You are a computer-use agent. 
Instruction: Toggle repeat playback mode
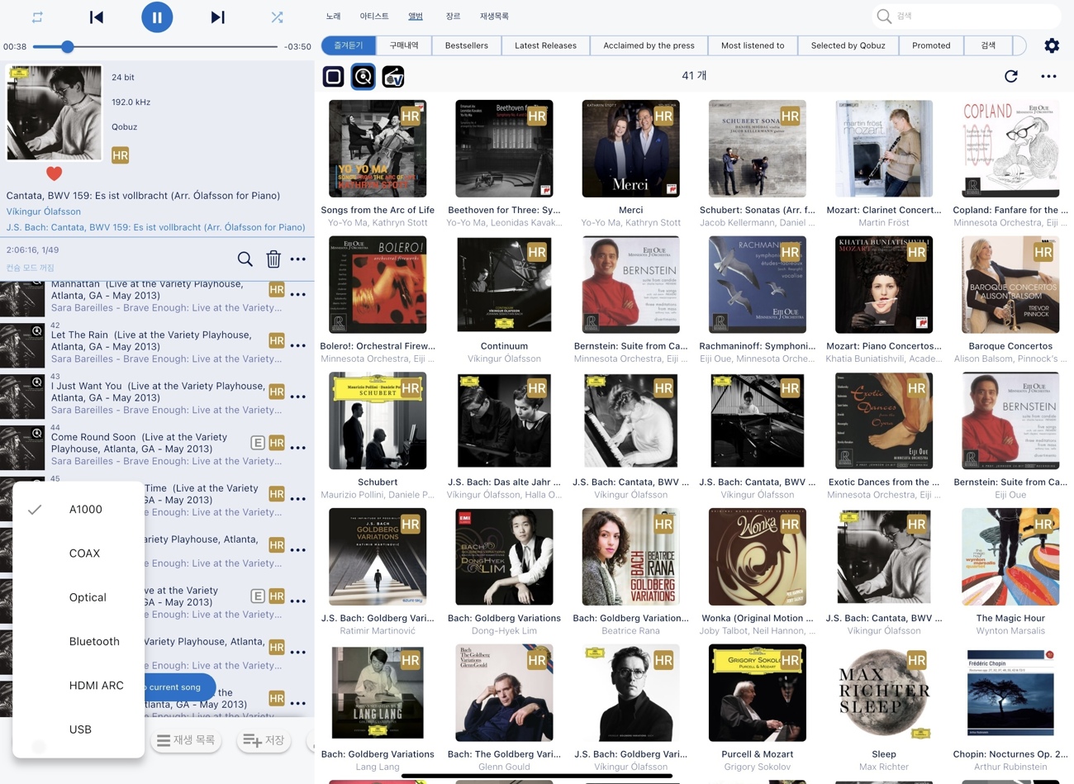click(37, 17)
